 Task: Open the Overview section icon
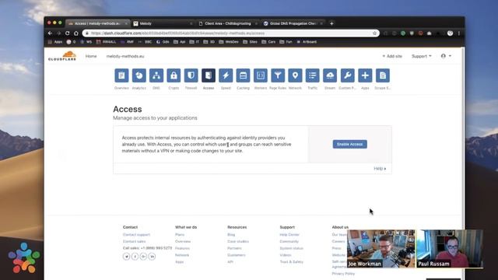pyautogui.click(x=121, y=75)
